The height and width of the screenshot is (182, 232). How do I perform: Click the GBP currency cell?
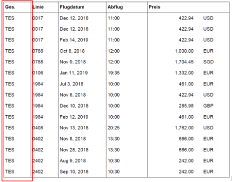(x=208, y=106)
